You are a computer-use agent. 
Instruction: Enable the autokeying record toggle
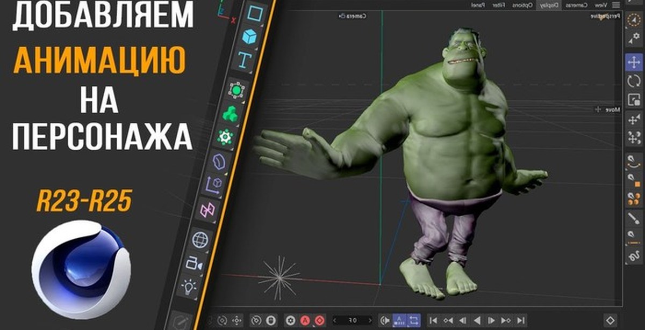pyautogui.click(x=305, y=320)
